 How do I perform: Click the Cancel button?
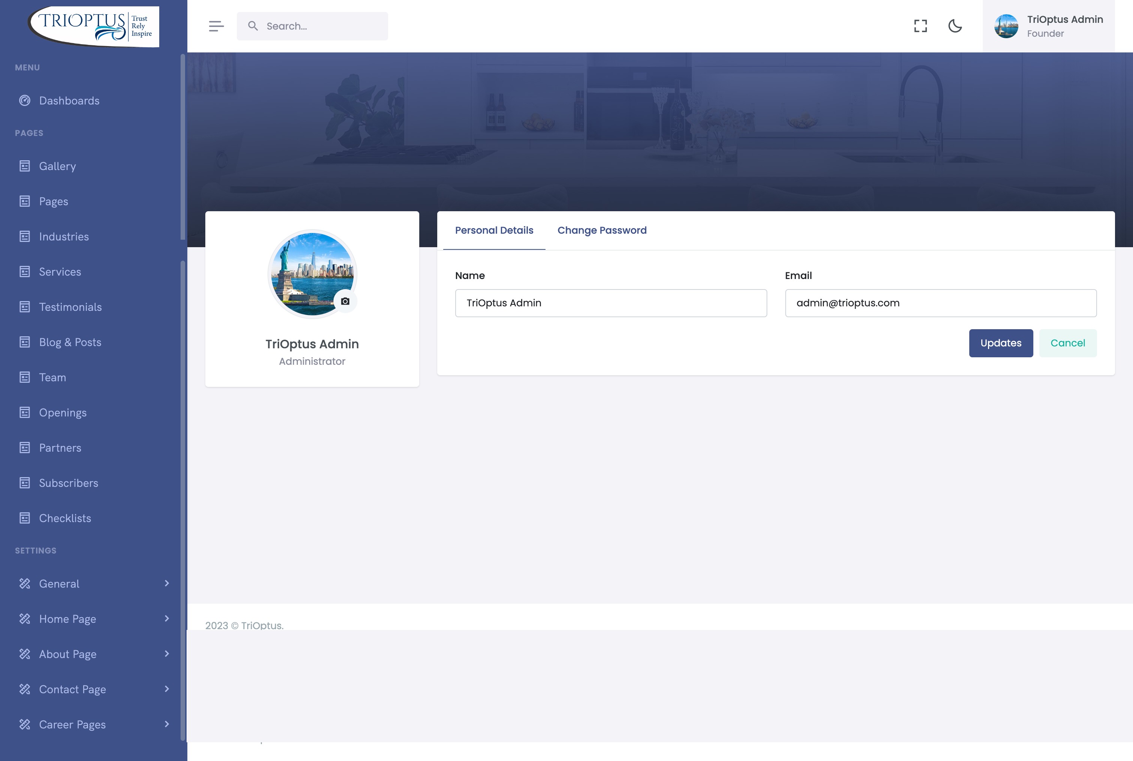pos(1068,343)
